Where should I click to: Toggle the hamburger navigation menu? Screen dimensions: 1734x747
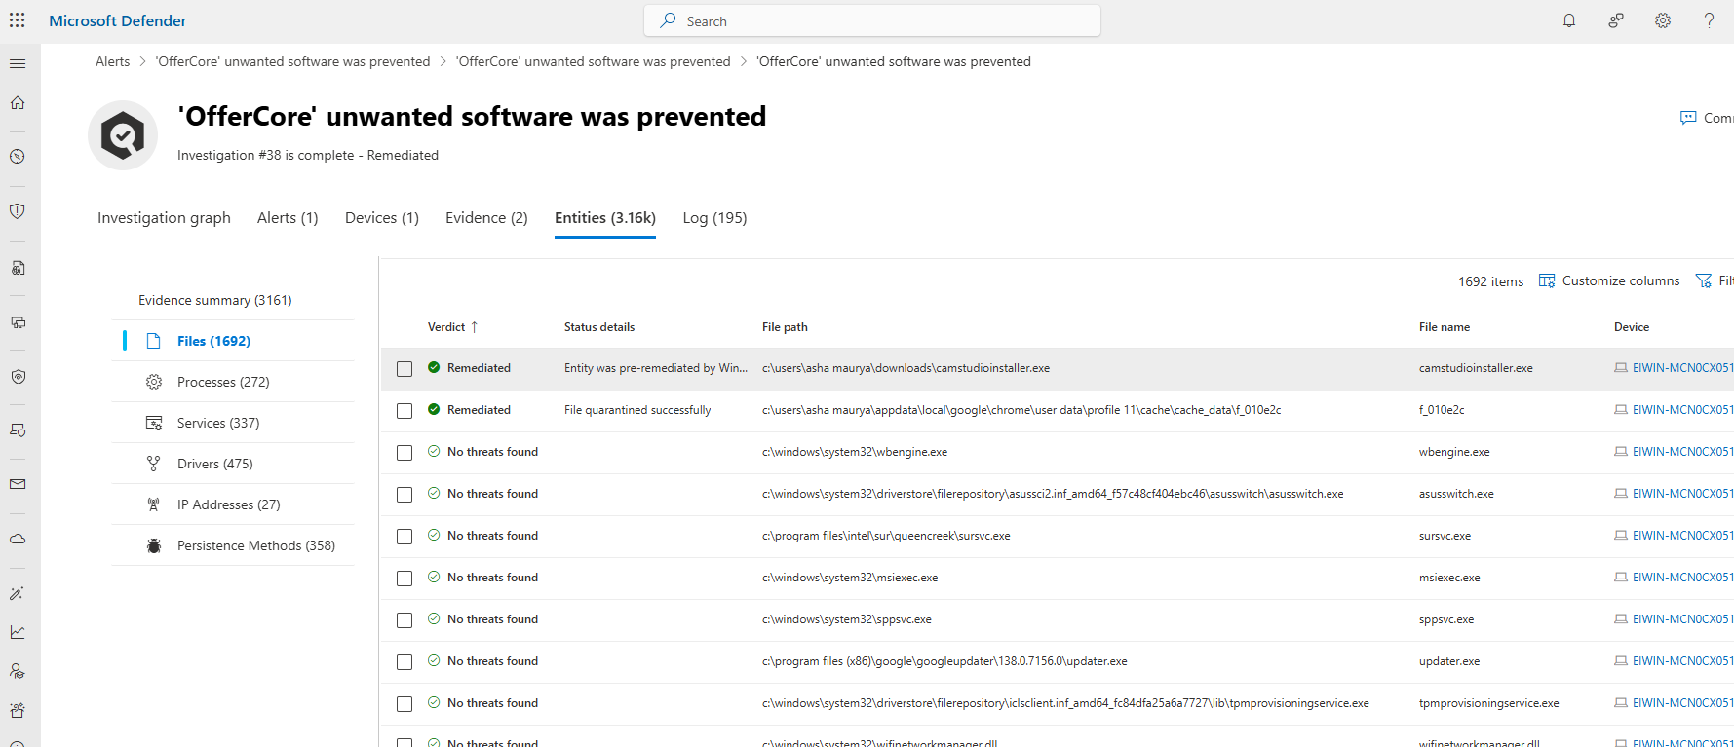18,63
